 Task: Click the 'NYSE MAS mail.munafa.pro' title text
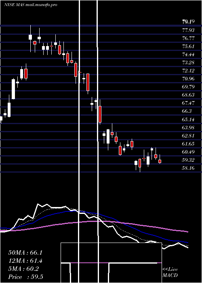click(x=30, y=5)
